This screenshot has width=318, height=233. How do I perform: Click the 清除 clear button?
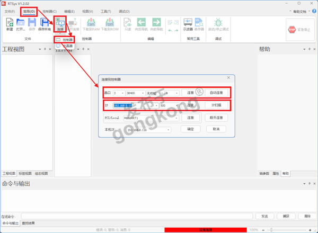point(307,216)
